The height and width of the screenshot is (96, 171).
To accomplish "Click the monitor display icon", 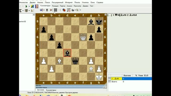I will point(26,11).
